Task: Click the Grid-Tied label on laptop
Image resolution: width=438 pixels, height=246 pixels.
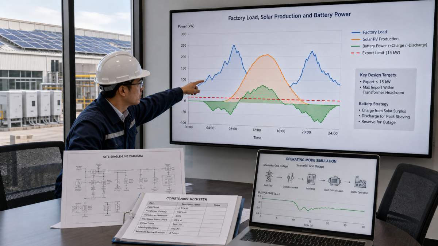Action: coord(268,185)
